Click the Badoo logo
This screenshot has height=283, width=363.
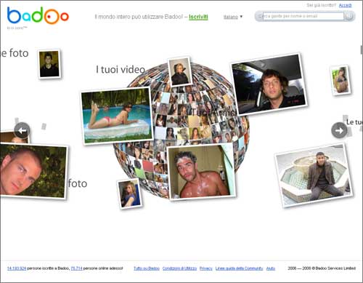[38, 15]
